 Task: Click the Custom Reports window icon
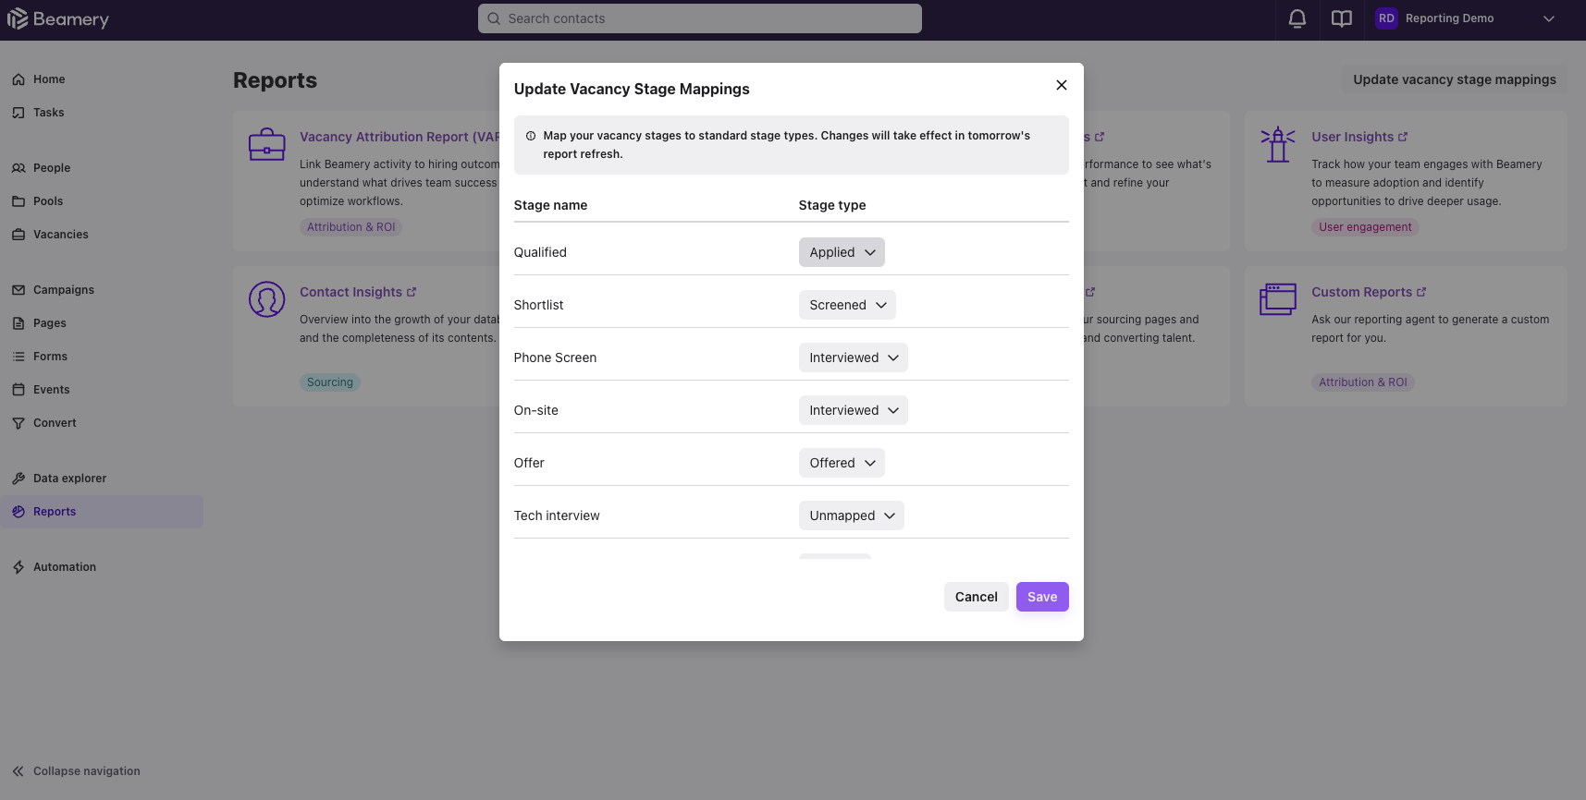tap(1278, 299)
